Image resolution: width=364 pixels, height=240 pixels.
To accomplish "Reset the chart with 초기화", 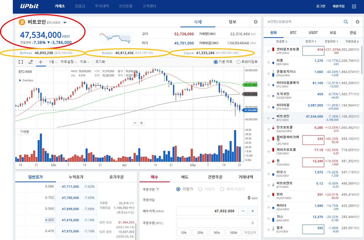I will pyautogui.click(x=100, y=62).
